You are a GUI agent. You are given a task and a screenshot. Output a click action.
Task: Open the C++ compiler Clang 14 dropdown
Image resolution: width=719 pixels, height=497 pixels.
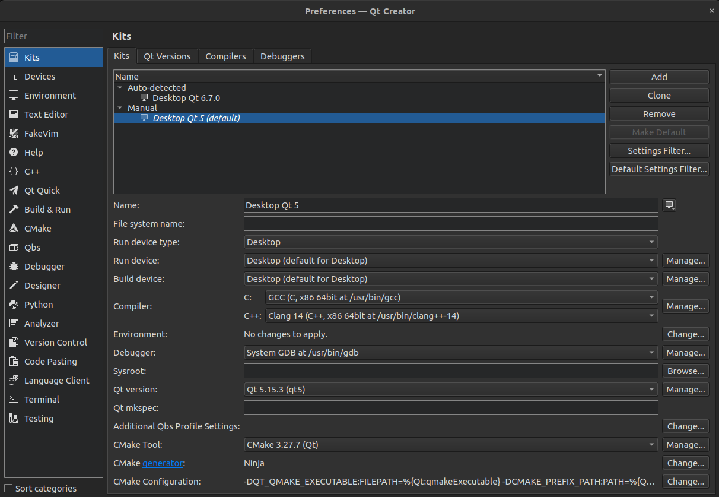(x=462, y=316)
